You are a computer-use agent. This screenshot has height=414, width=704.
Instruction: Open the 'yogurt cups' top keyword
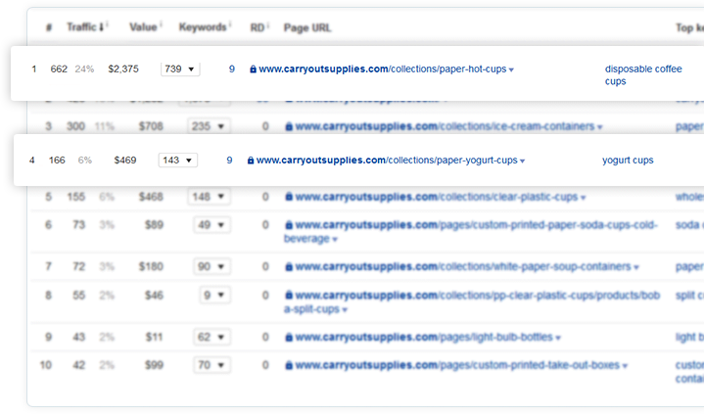[628, 161]
